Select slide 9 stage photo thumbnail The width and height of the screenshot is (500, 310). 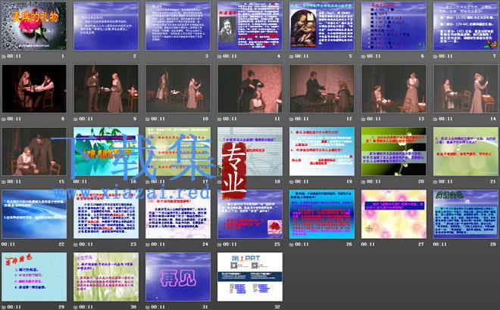pyautogui.click(x=106, y=88)
